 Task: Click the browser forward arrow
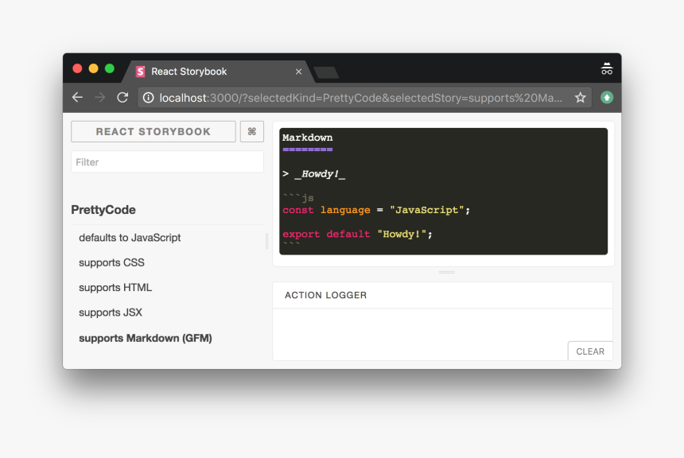click(100, 97)
